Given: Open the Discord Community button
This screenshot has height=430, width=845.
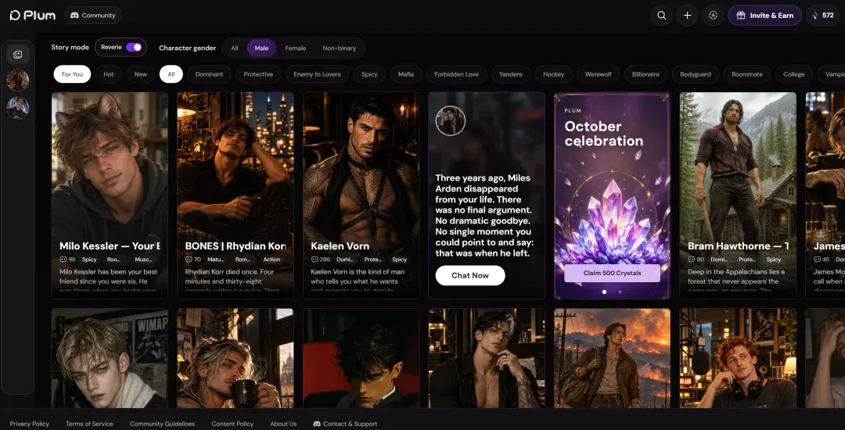Looking at the screenshot, I should pos(93,16).
